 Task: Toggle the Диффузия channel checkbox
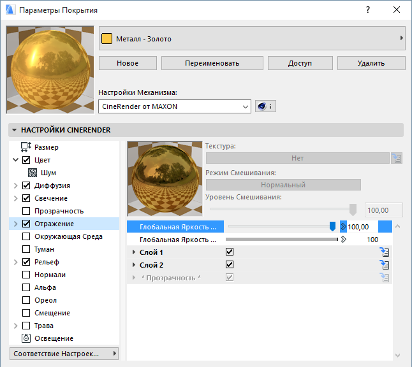click(x=26, y=185)
